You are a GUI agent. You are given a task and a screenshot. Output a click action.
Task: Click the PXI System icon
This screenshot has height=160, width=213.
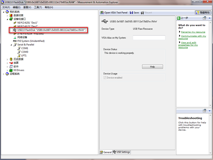pyautogui.click(x=15, y=41)
